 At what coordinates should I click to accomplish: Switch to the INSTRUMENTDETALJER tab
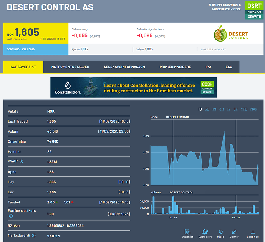click(x=70, y=67)
